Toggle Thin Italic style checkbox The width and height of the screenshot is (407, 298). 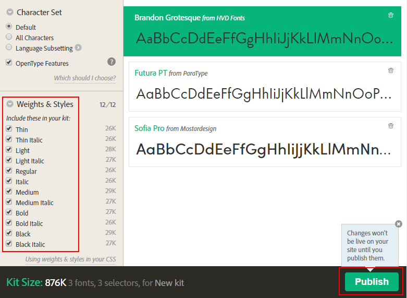coord(9,139)
